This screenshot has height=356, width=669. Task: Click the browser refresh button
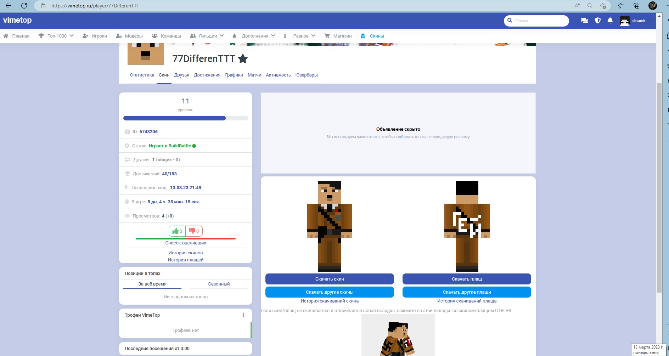24,6
